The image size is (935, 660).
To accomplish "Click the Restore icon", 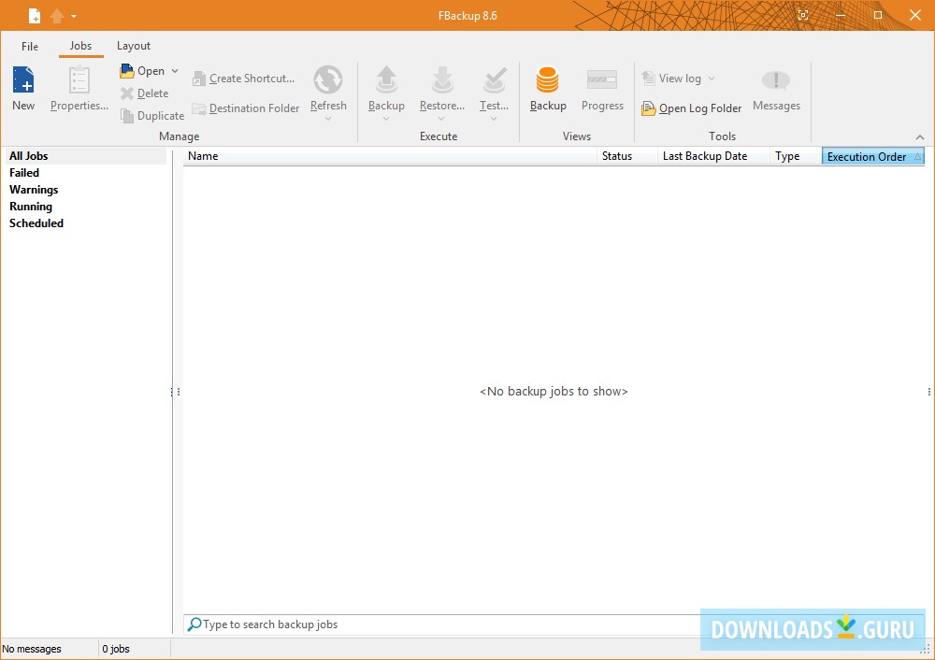I will 442,79.
